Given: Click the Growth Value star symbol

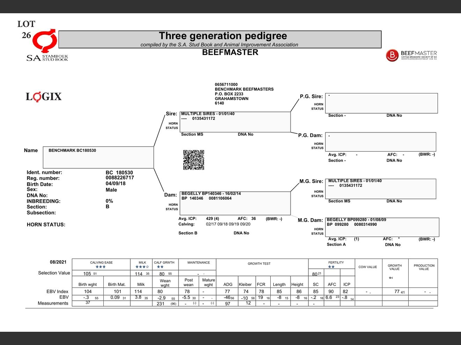Looking at the screenshot, I should (391, 278).
